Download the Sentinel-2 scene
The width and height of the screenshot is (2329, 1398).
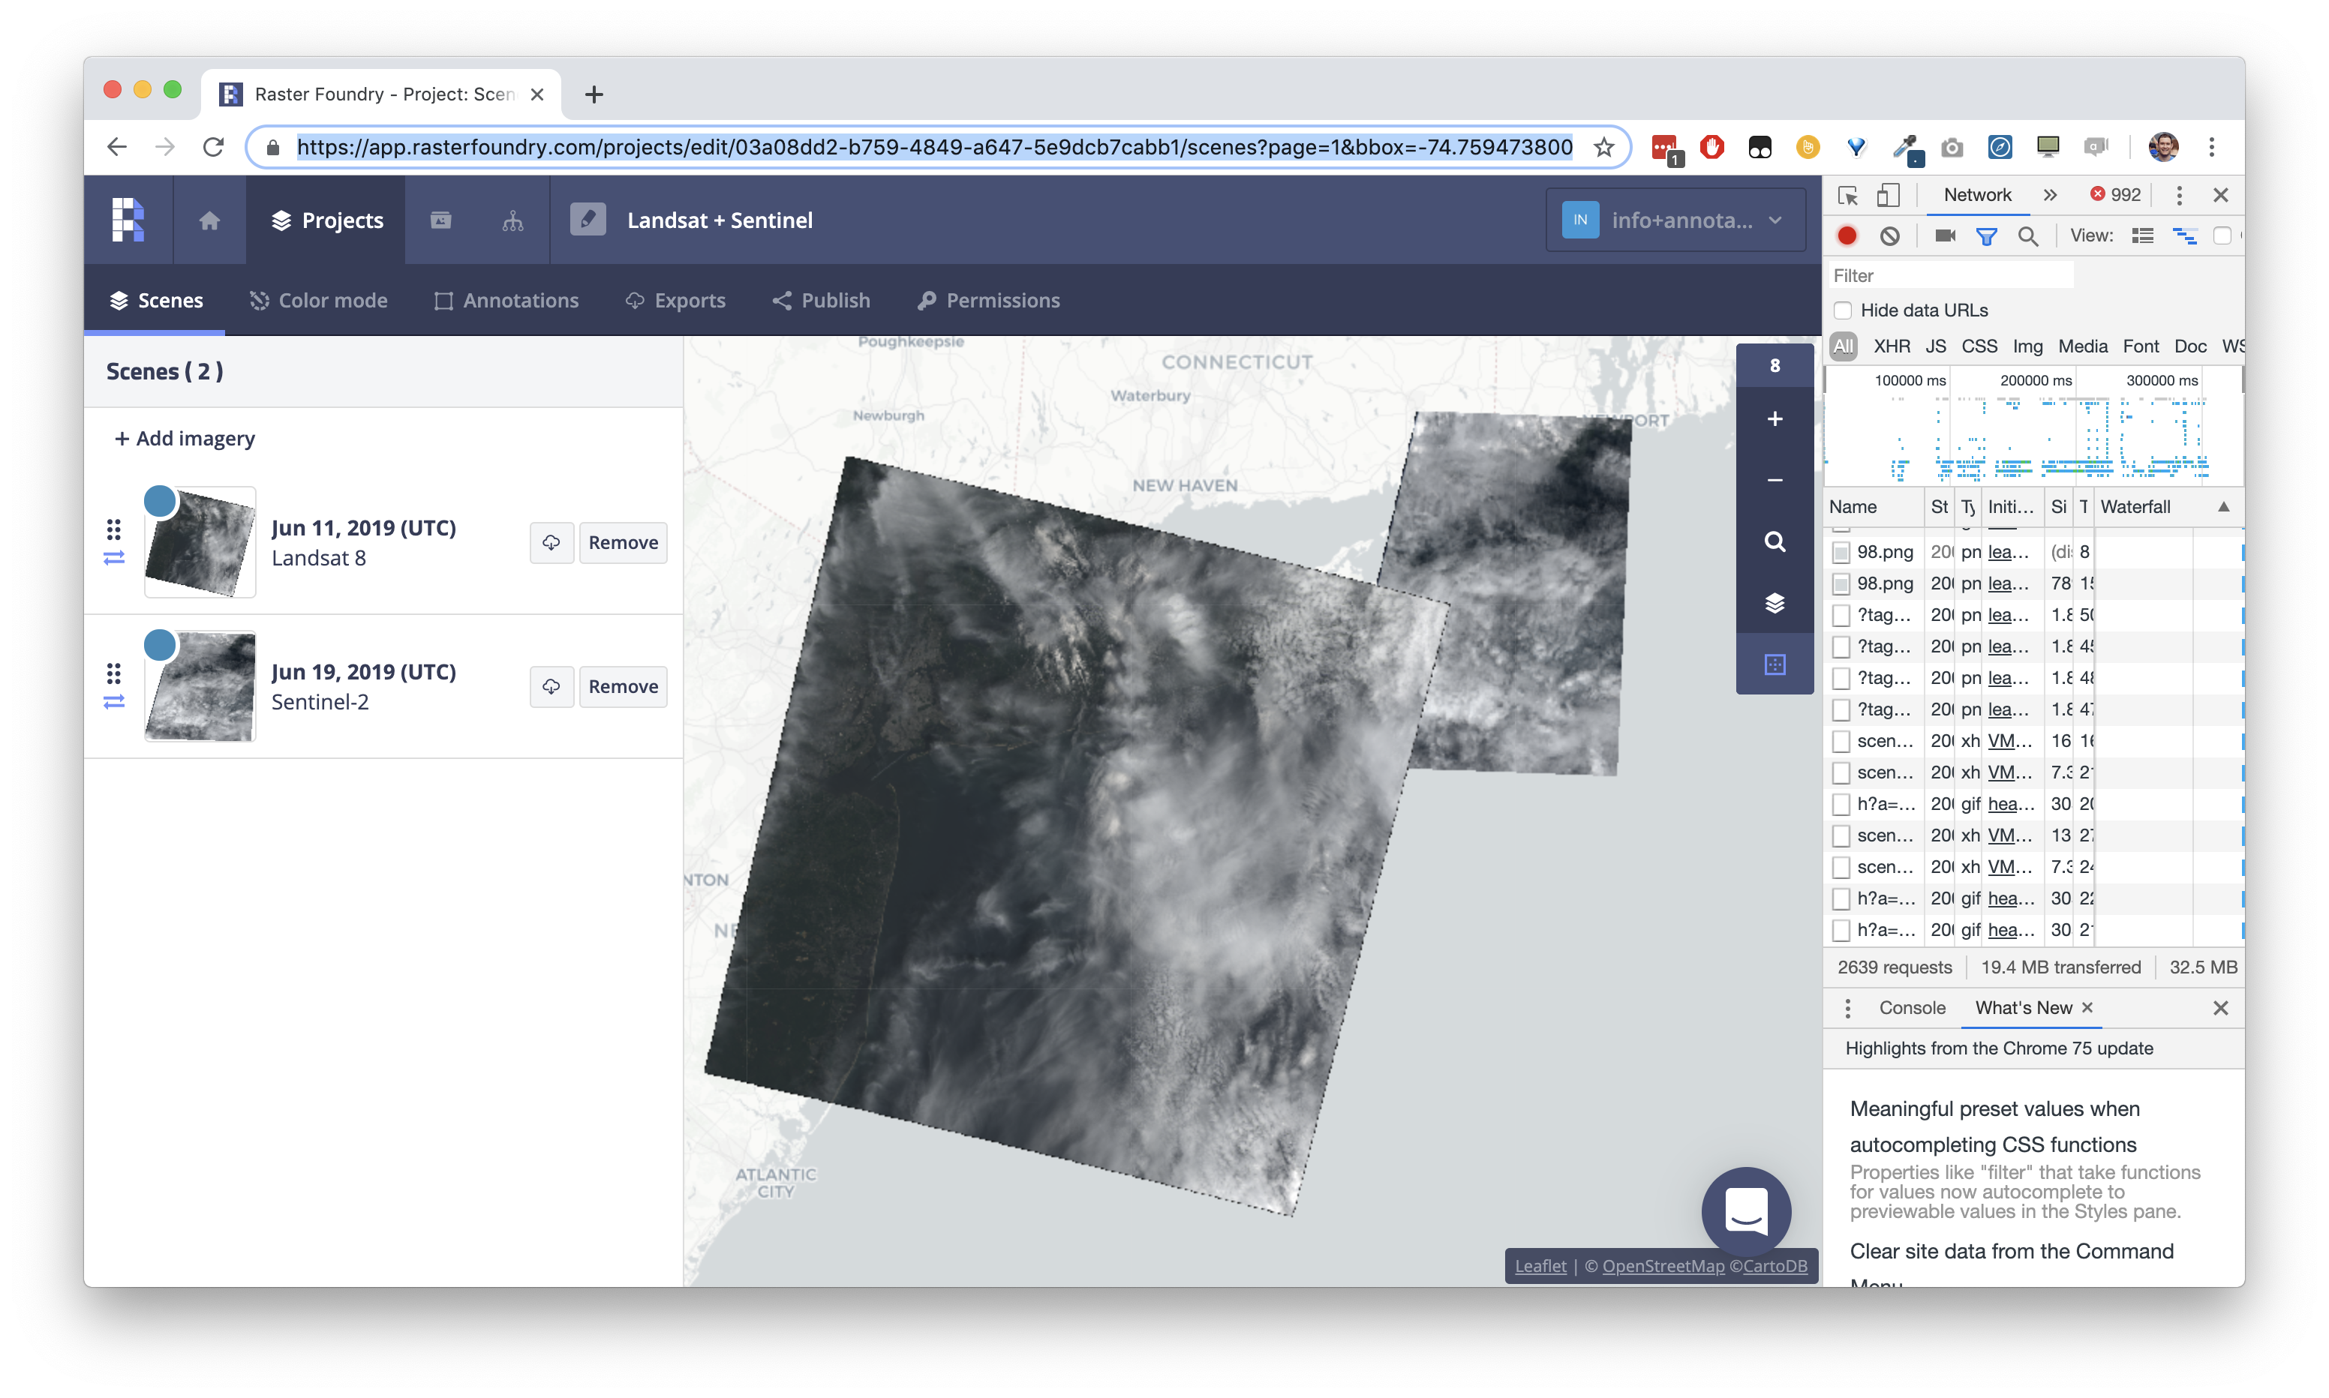tap(551, 687)
